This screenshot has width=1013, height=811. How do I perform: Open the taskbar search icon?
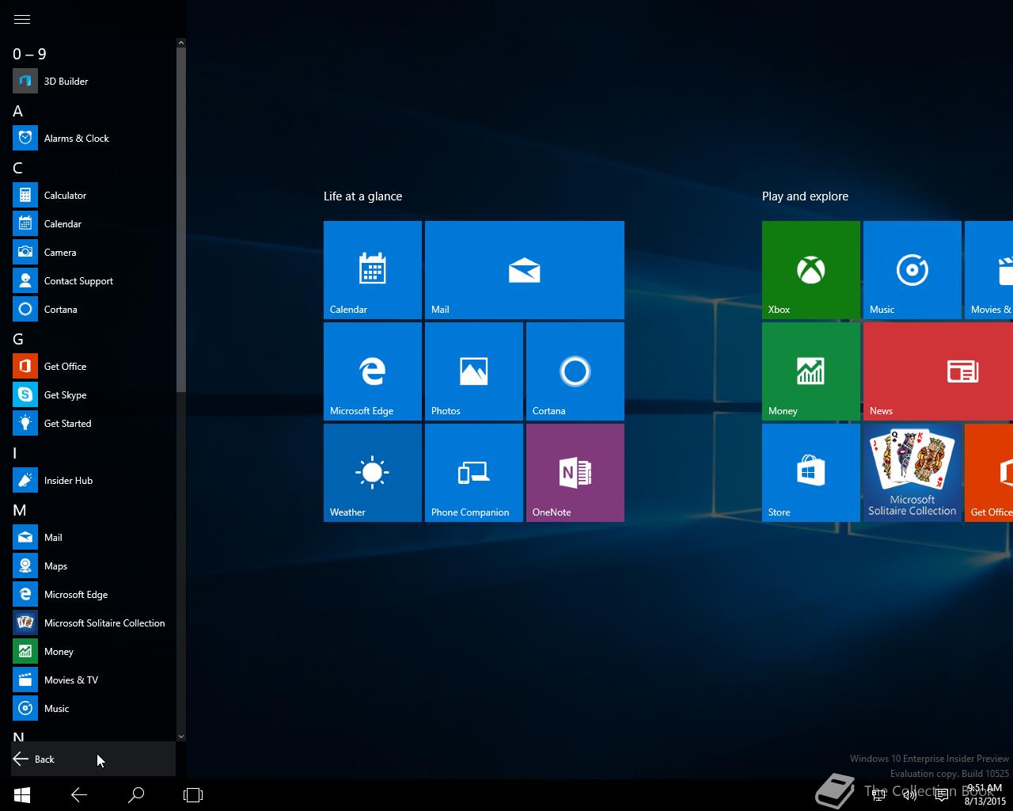click(x=136, y=795)
